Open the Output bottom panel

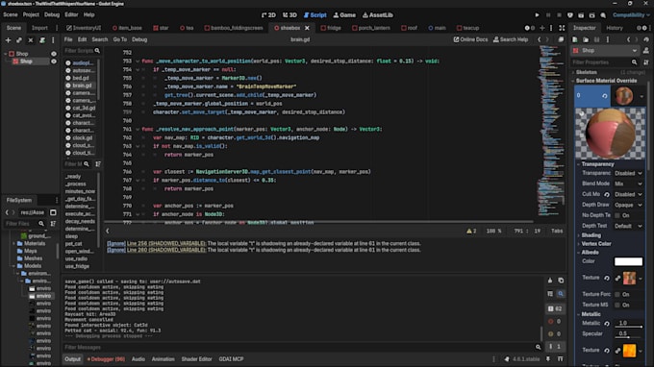tap(72, 359)
